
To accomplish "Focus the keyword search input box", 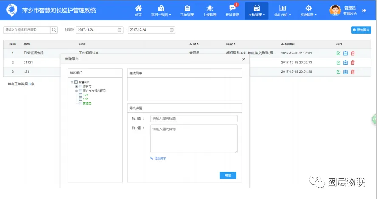I will (x=27, y=30).
